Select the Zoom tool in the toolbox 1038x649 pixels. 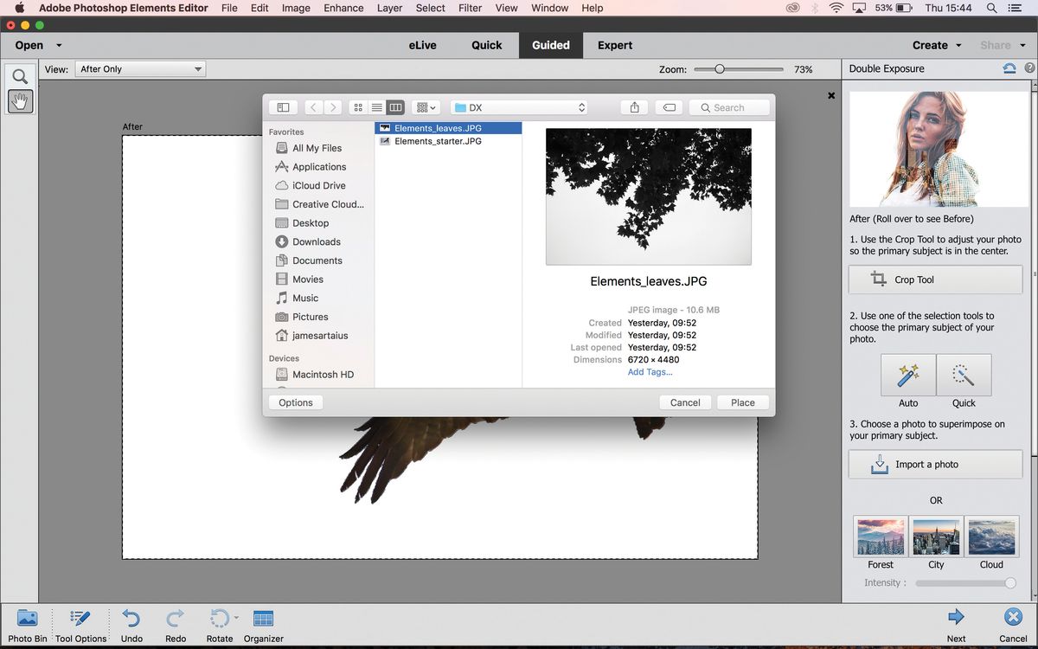(x=20, y=76)
